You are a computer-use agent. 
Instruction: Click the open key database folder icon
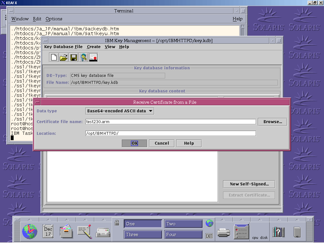click(64, 57)
